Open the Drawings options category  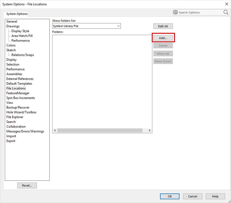[x=13, y=26]
